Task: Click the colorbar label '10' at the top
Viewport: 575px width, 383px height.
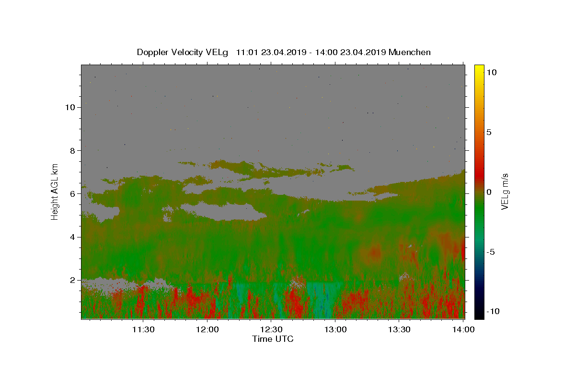Action: pyautogui.click(x=491, y=72)
